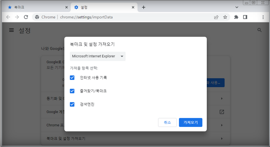Screen dimensions: 270x147
Task: Click the 검색엔진 label
Action: click(x=87, y=104)
